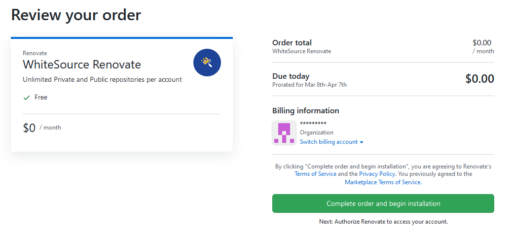The height and width of the screenshot is (232, 512).
Task: Click the Next: Authorize Renovate note
Action: tap(383, 222)
